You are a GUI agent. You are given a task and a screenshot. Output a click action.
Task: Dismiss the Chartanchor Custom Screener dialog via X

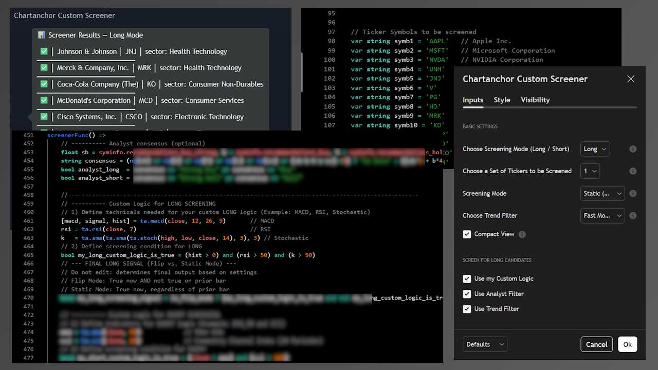[x=631, y=79]
